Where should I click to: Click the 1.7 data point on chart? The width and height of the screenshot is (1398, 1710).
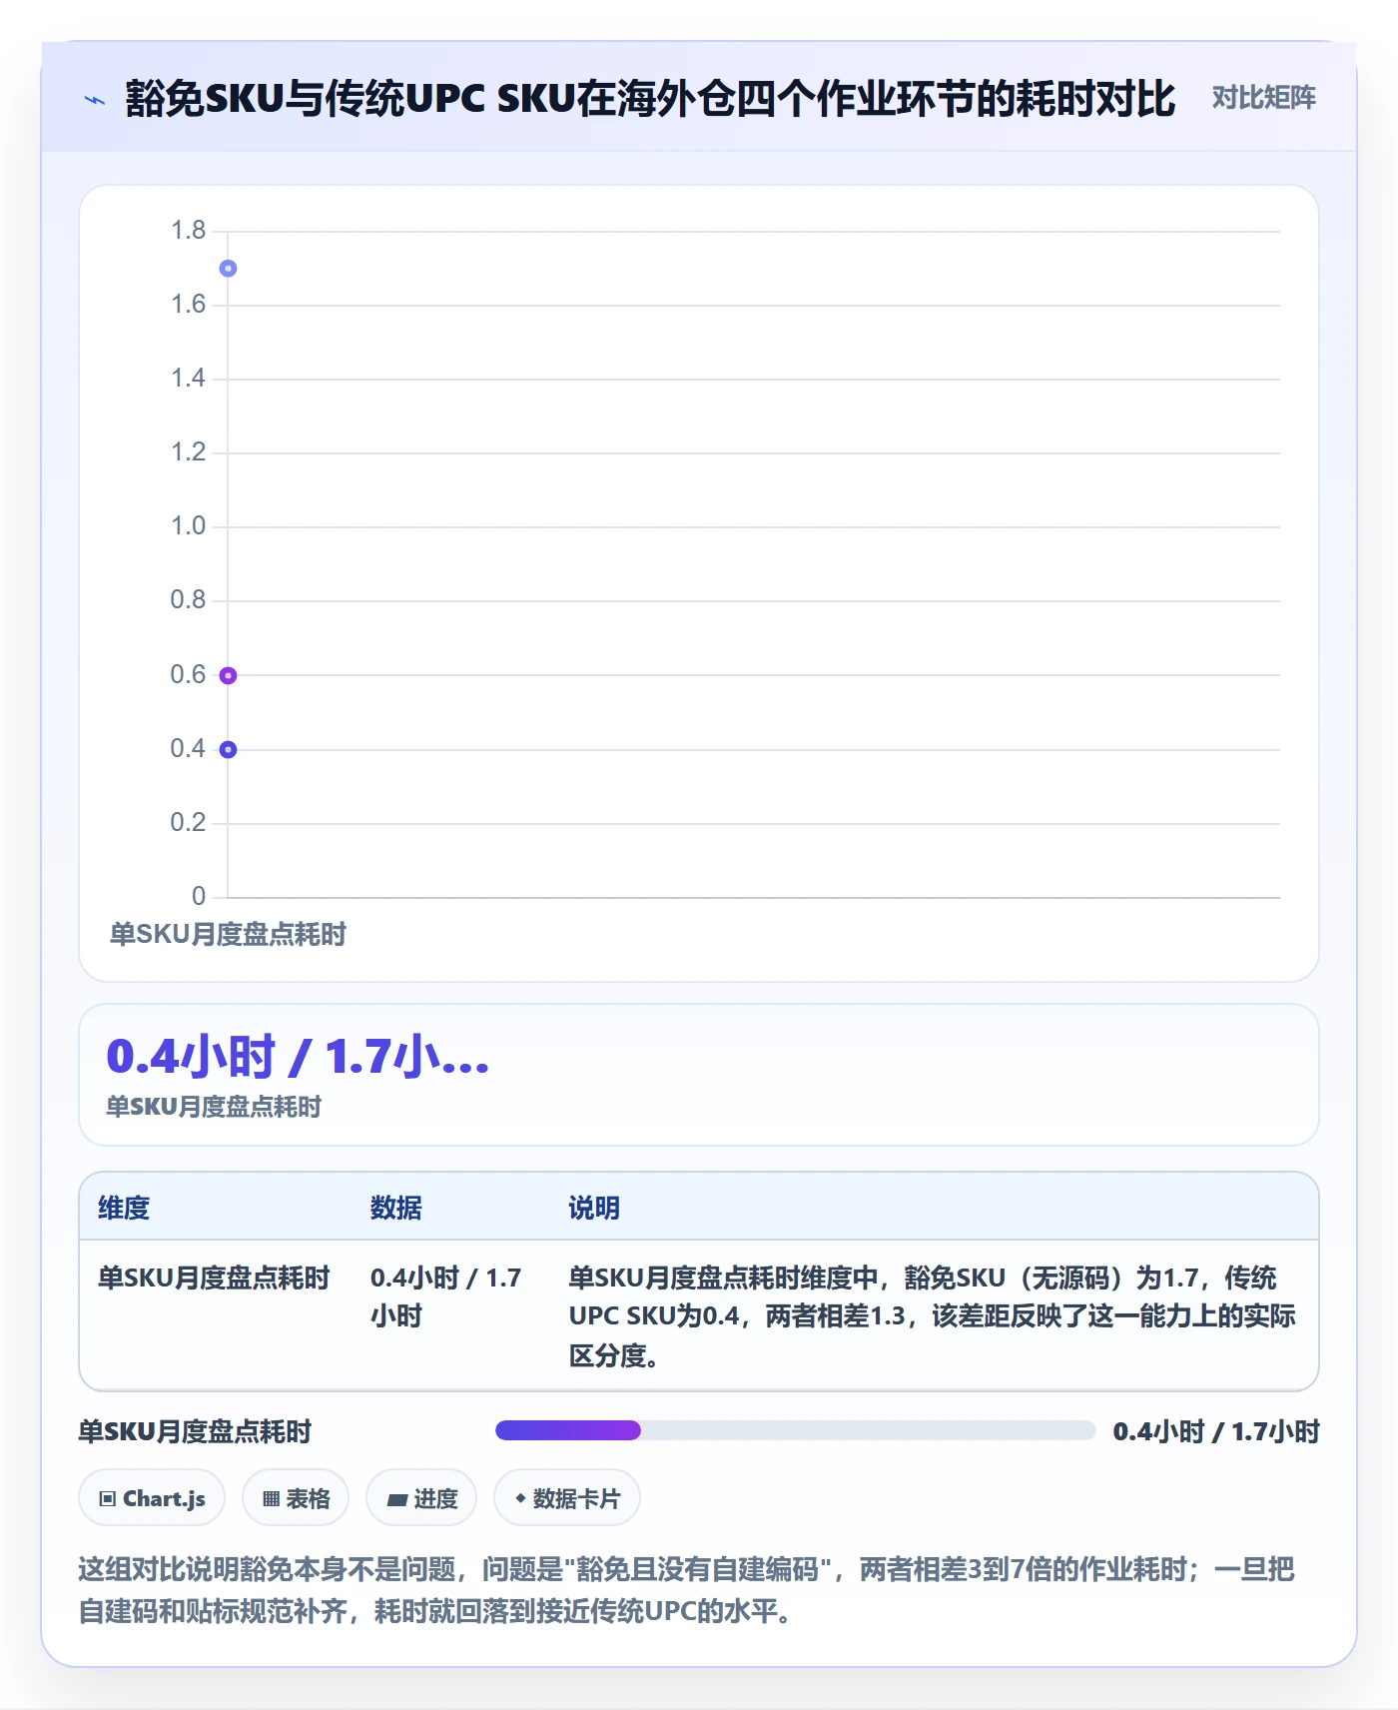point(228,269)
